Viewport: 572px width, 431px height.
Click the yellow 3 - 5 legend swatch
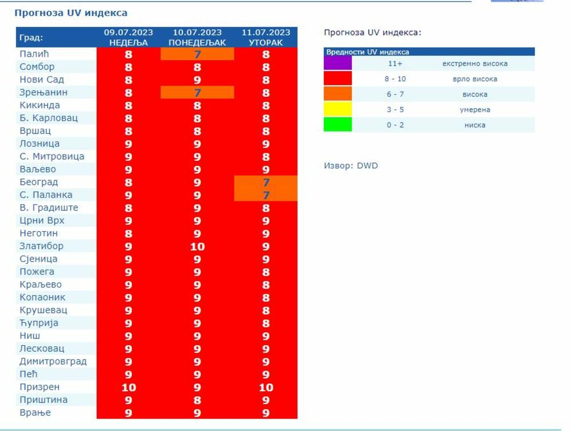(337, 109)
